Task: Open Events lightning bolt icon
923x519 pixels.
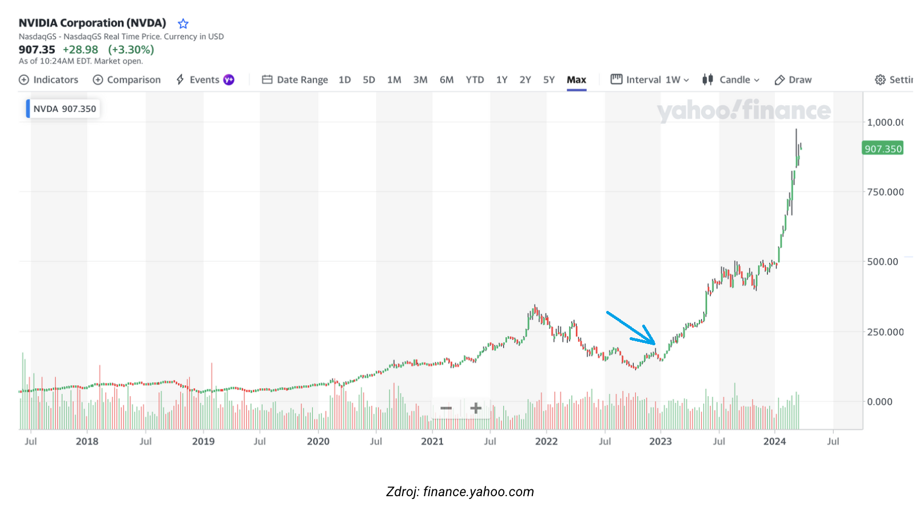Action: coord(180,79)
